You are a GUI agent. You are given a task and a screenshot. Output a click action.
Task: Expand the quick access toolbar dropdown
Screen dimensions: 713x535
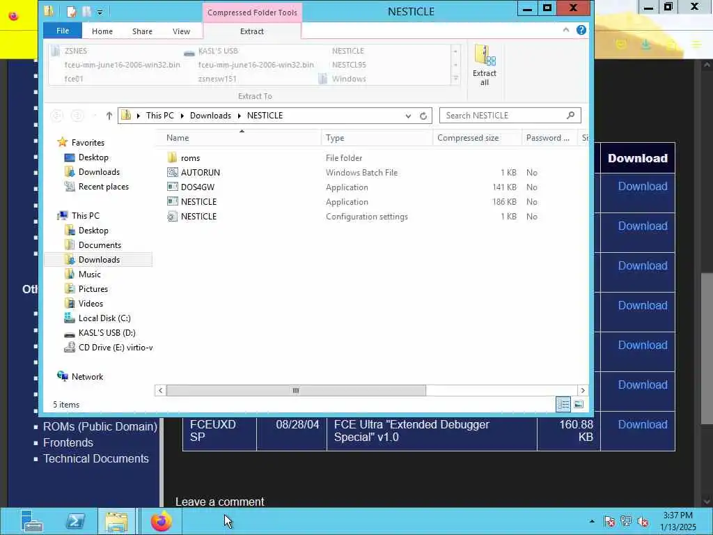[100, 12]
